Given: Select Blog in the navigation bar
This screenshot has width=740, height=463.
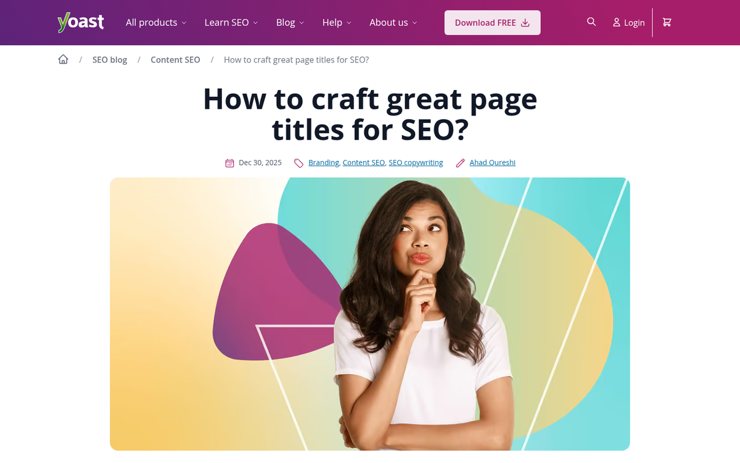Looking at the screenshot, I should tap(286, 22).
